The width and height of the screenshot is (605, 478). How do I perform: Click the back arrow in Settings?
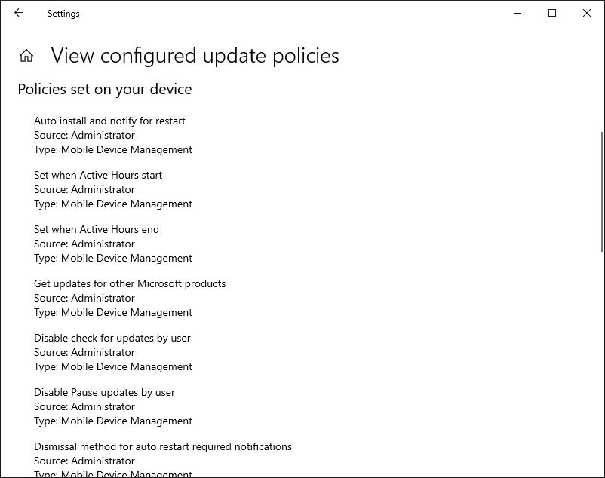[x=19, y=13]
